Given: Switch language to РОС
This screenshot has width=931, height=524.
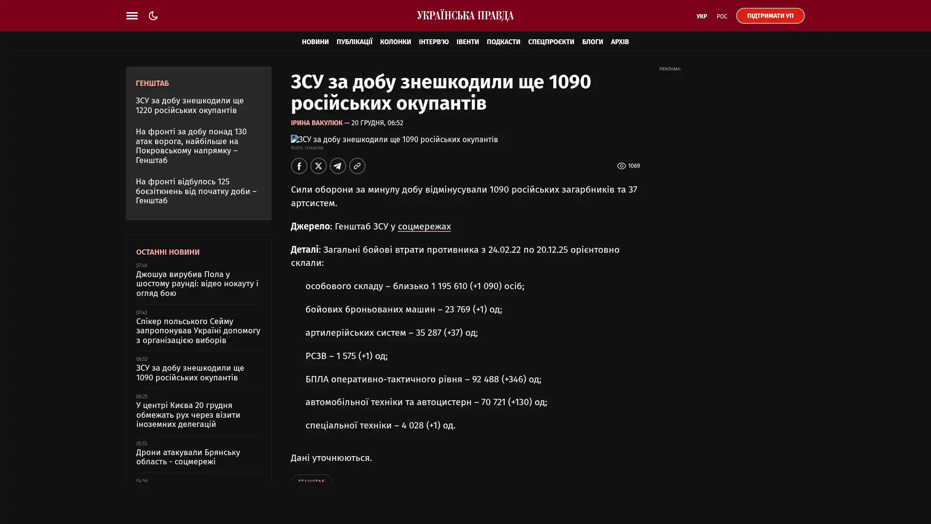Looking at the screenshot, I should coord(722,16).
